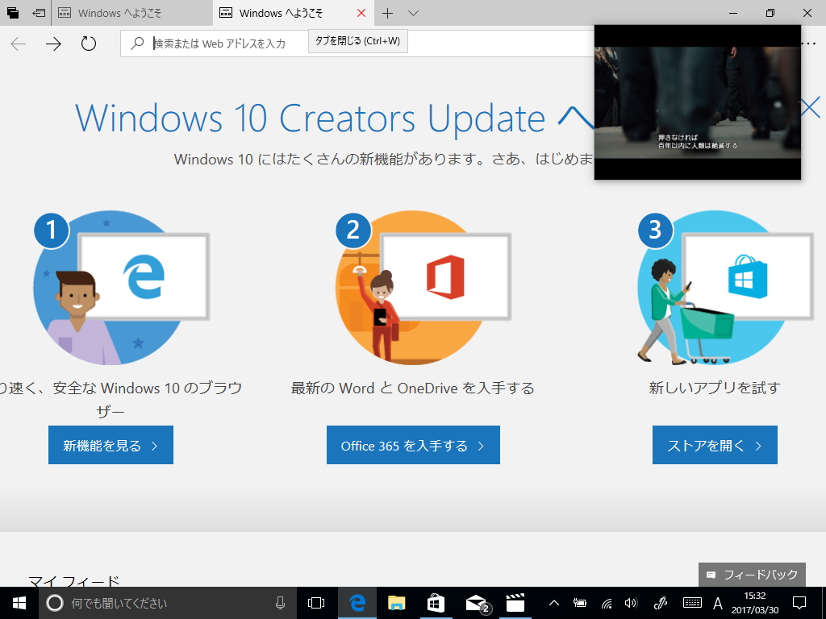Open volume speaker icon in tray
This screenshot has width=826, height=619.
click(x=631, y=603)
